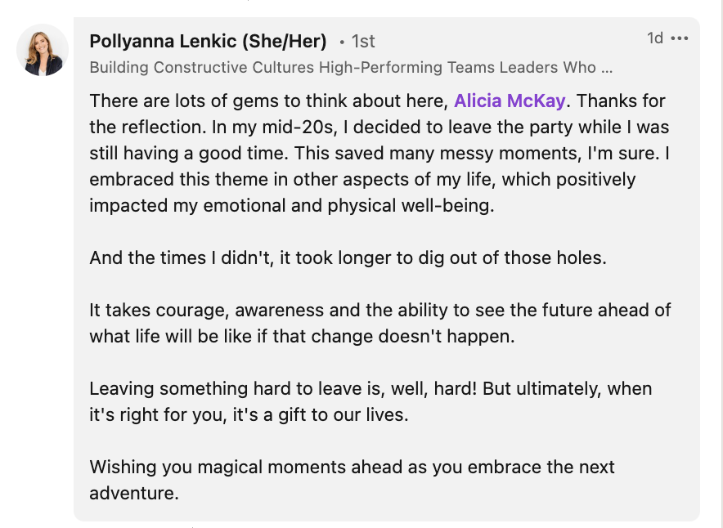Click the Building Constructive Cultures headline

click(344, 67)
